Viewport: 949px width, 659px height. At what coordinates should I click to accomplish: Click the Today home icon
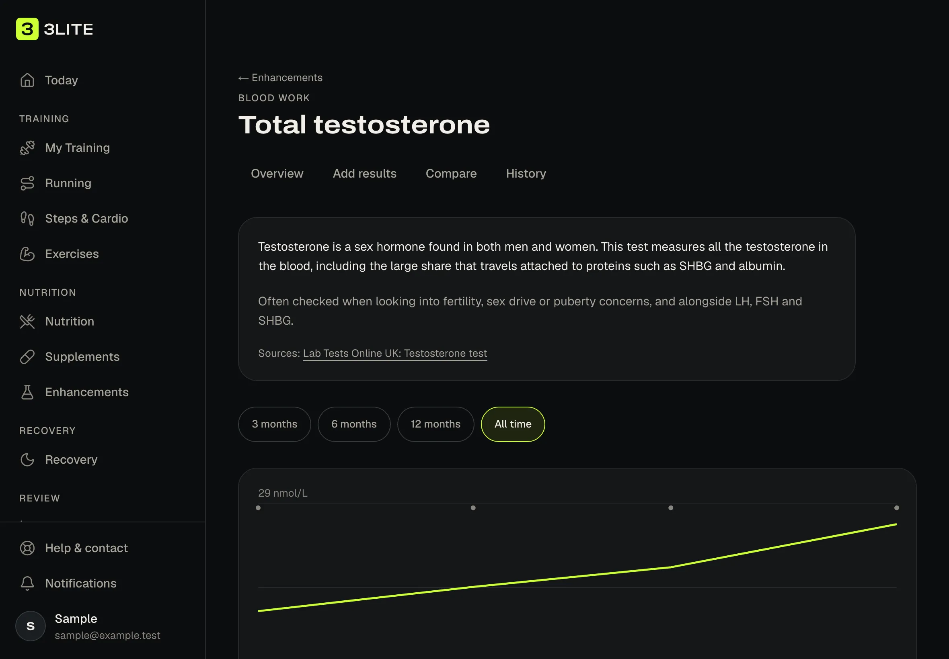[27, 80]
